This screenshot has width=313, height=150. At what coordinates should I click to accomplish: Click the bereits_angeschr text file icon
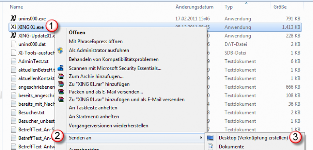click(14, 95)
